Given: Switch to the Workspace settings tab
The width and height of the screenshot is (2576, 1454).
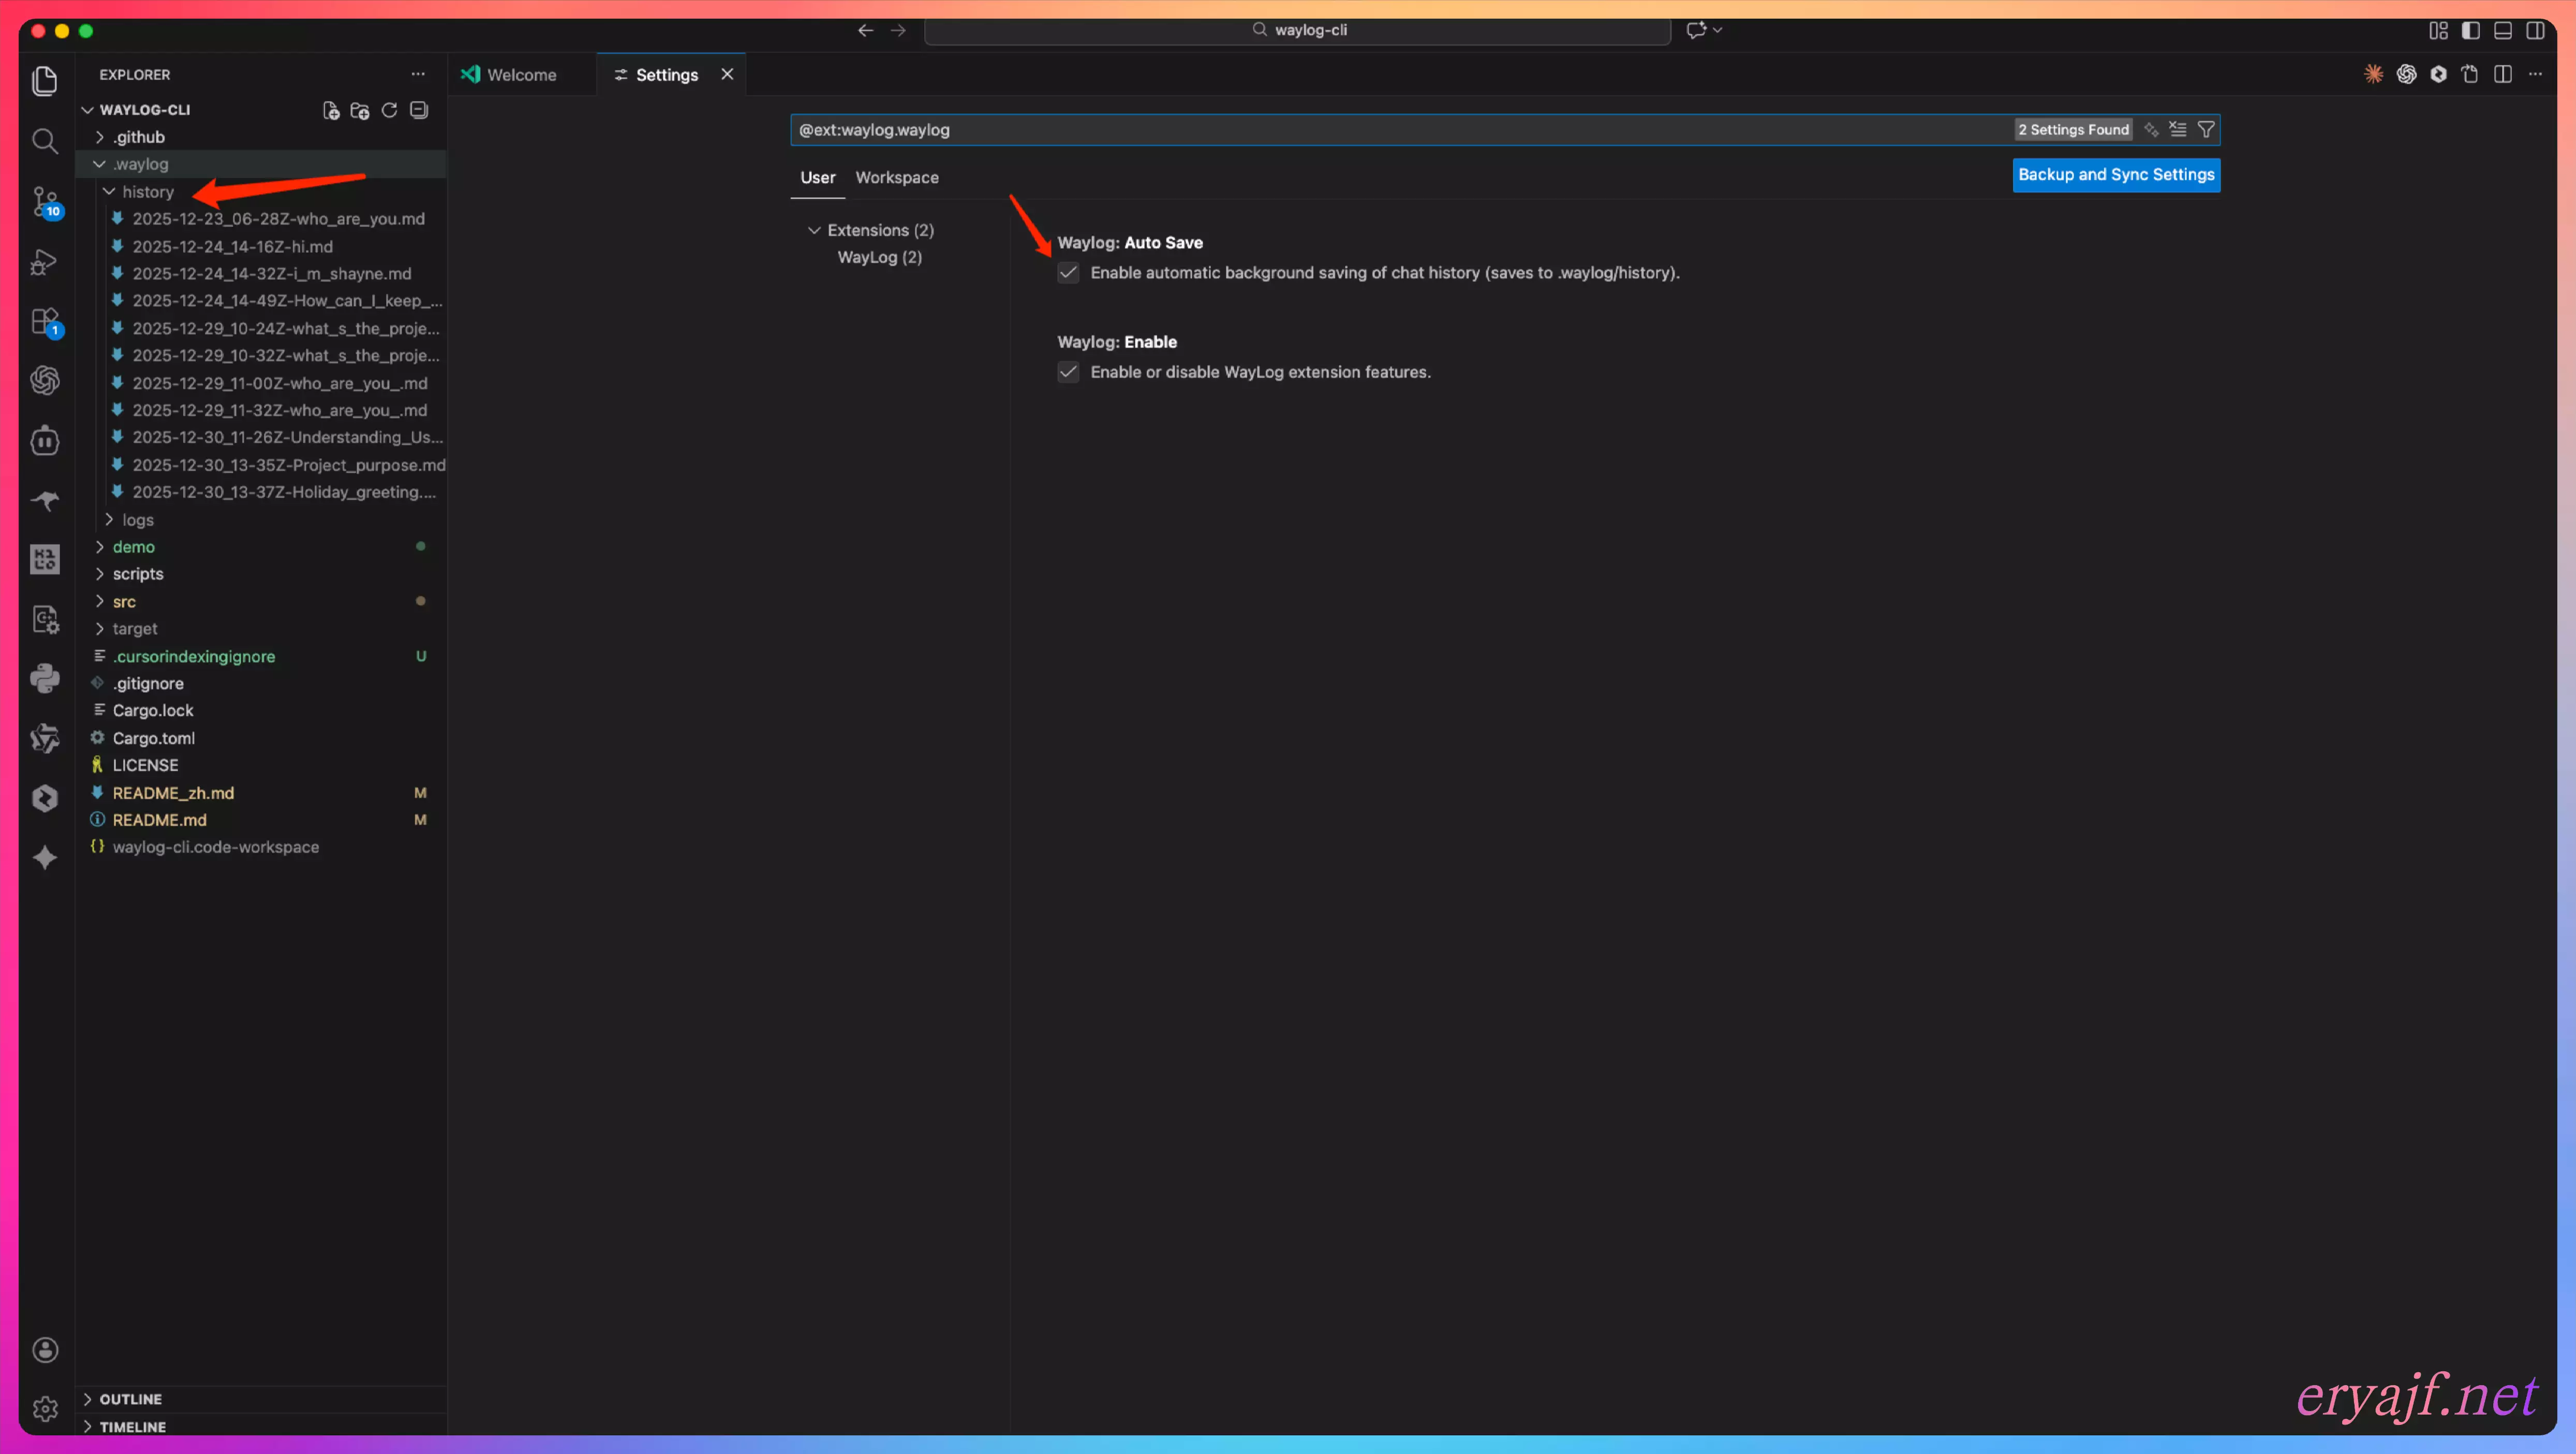Looking at the screenshot, I should tap(896, 178).
